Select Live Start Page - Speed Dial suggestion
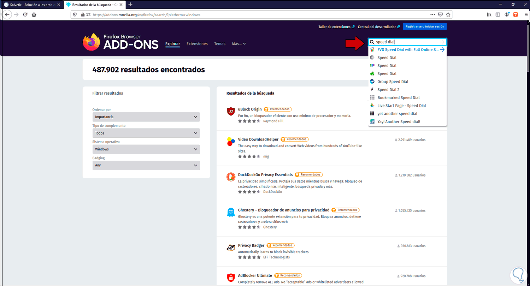Image resolution: width=530 pixels, height=286 pixels. tap(407, 106)
